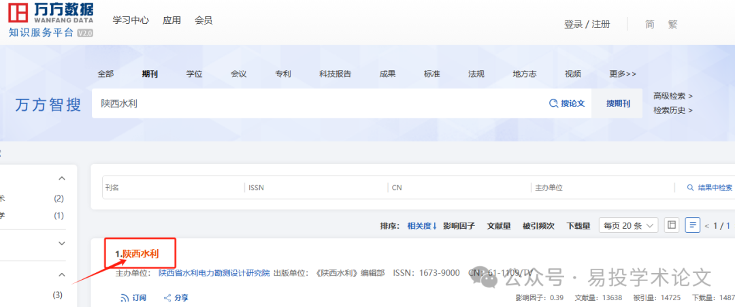Go to previous results page arrow
Image resolution: width=735 pixels, height=307 pixels.
point(707,226)
